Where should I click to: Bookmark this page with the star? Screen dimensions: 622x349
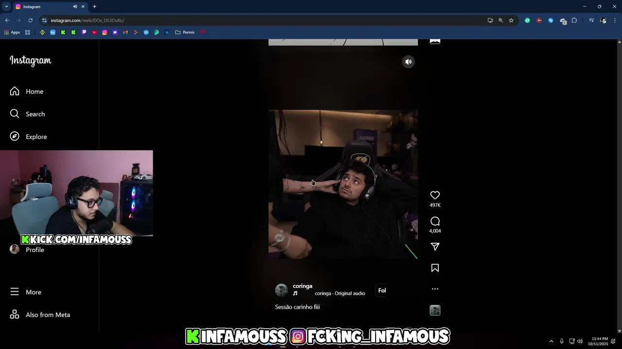[x=511, y=20]
